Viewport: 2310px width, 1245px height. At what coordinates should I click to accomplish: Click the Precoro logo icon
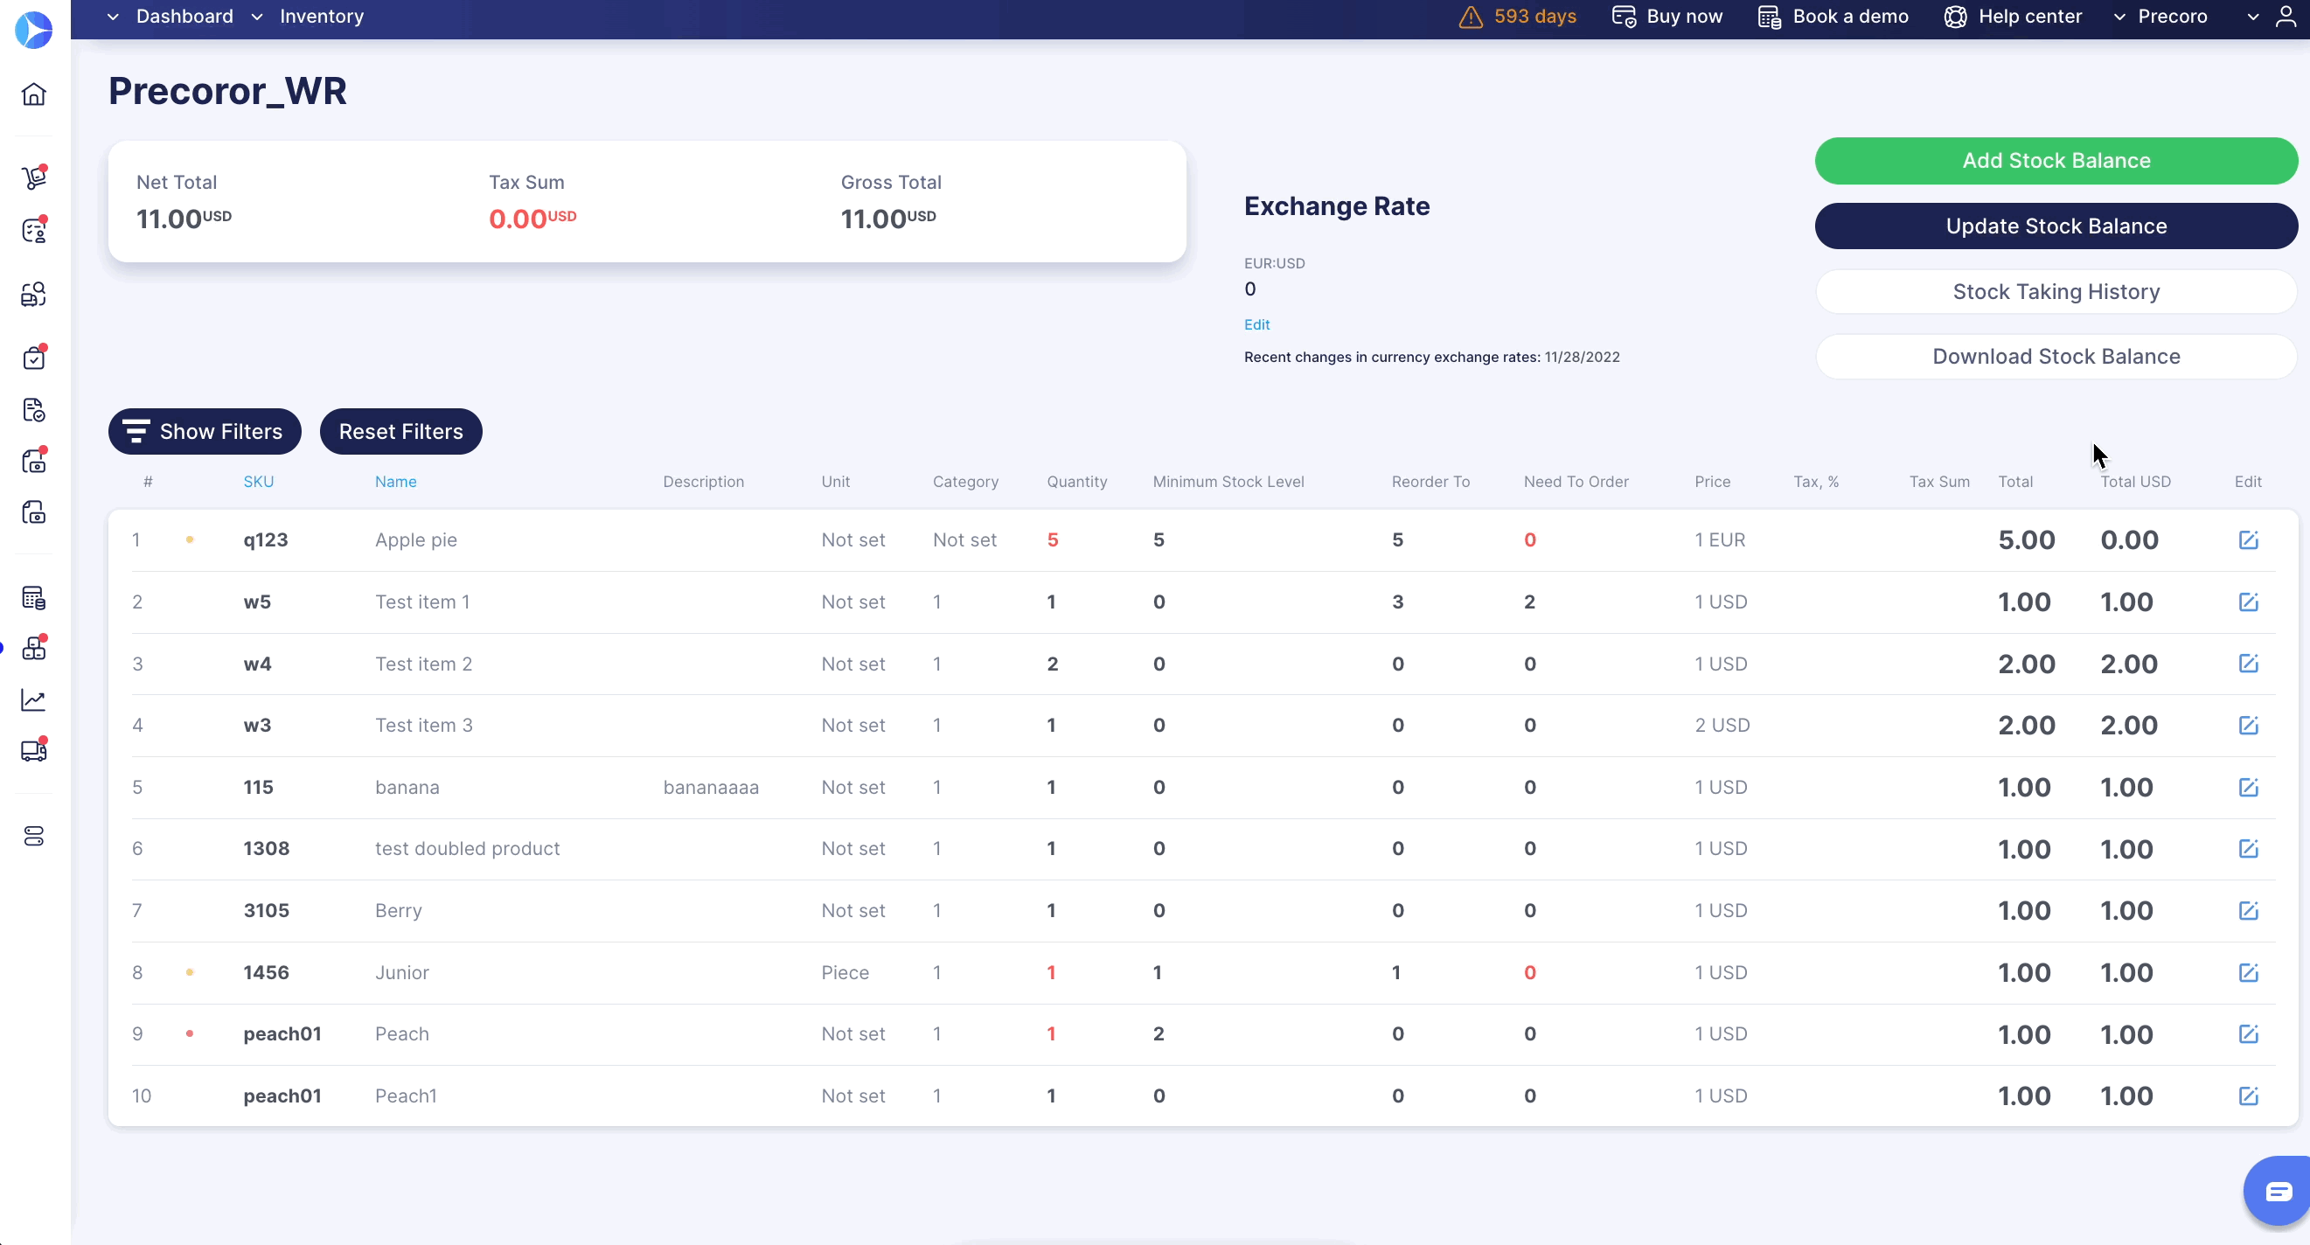click(x=34, y=30)
